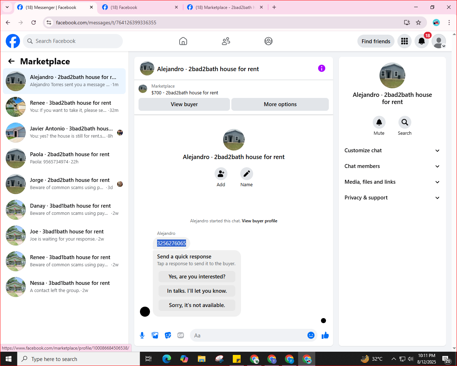Image resolution: width=457 pixels, height=366 pixels.
Task: Open listing thumbnail in right panel
Action: [392, 75]
